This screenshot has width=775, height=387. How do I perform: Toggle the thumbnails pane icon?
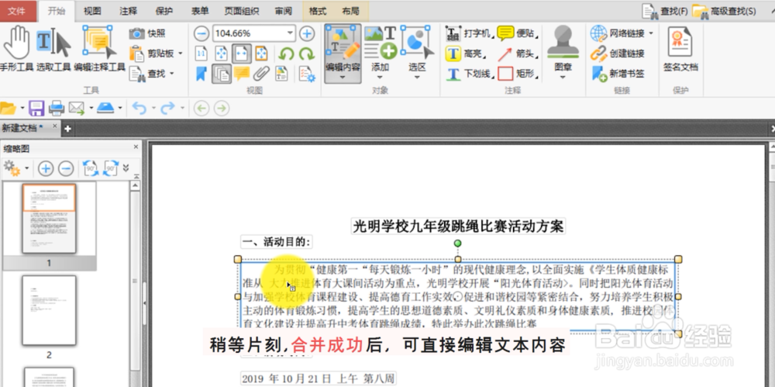tap(222, 74)
